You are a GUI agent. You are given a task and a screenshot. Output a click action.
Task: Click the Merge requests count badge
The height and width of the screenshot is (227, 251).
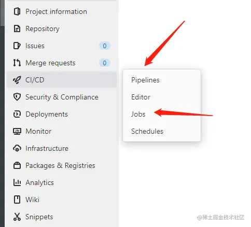coord(105,63)
